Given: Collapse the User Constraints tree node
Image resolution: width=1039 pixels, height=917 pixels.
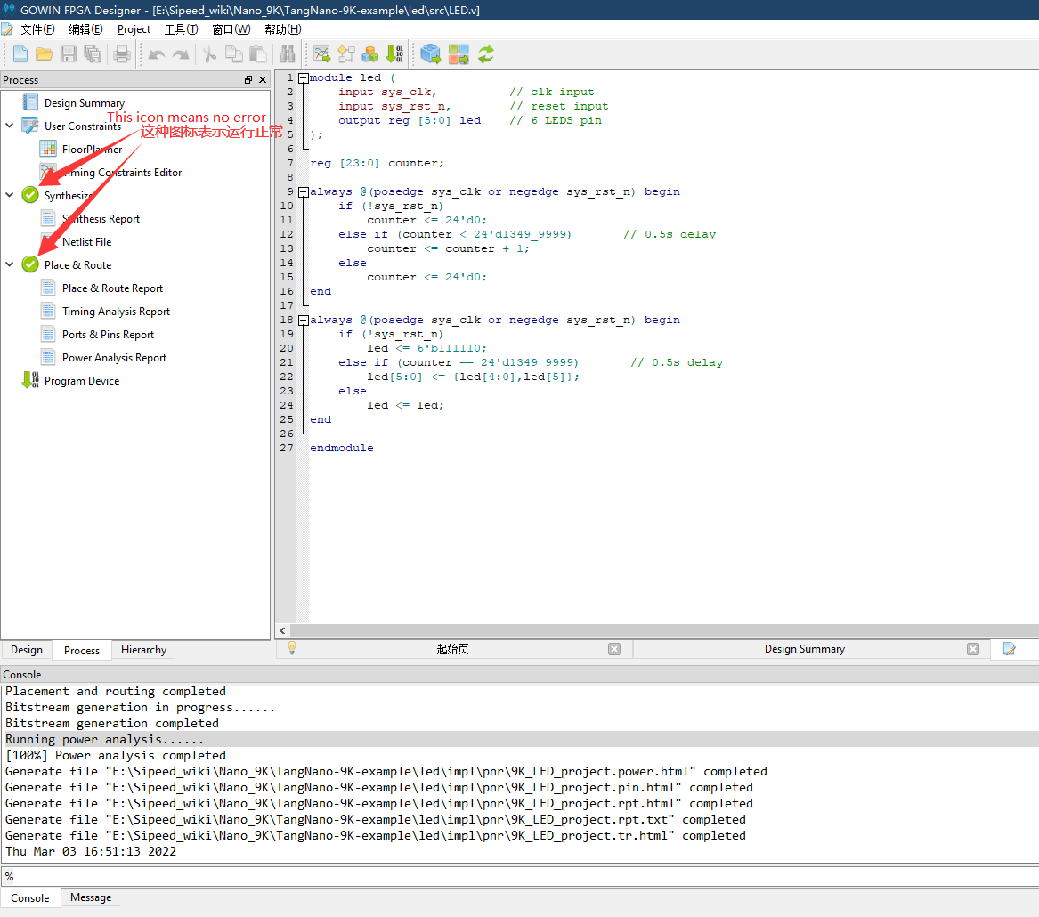Looking at the screenshot, I should [x=9, y=126].
